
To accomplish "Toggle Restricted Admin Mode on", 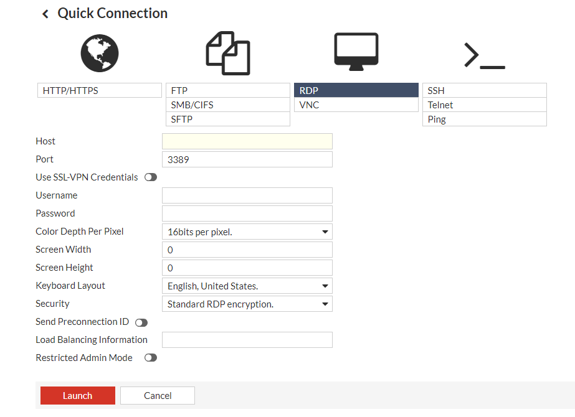I will point(151,358).
